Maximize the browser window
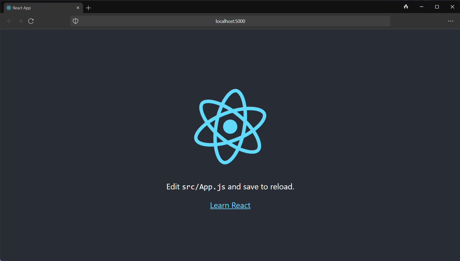460x261 pixels. click(437, 7)
